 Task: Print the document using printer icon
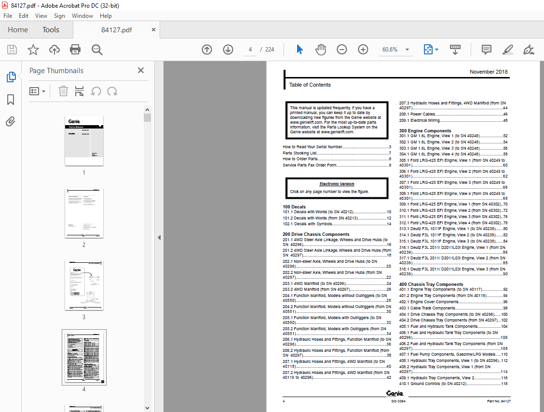point(75,50)
